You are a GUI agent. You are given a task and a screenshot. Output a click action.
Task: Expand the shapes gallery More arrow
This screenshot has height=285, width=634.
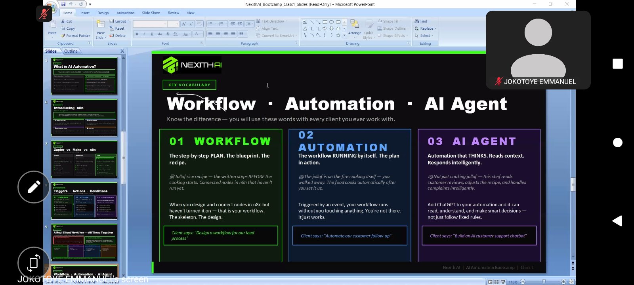(x=344, y=35)
